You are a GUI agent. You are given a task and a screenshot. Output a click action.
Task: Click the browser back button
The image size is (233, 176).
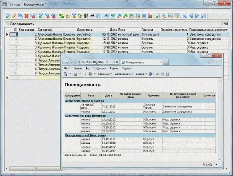coord(66,61)
